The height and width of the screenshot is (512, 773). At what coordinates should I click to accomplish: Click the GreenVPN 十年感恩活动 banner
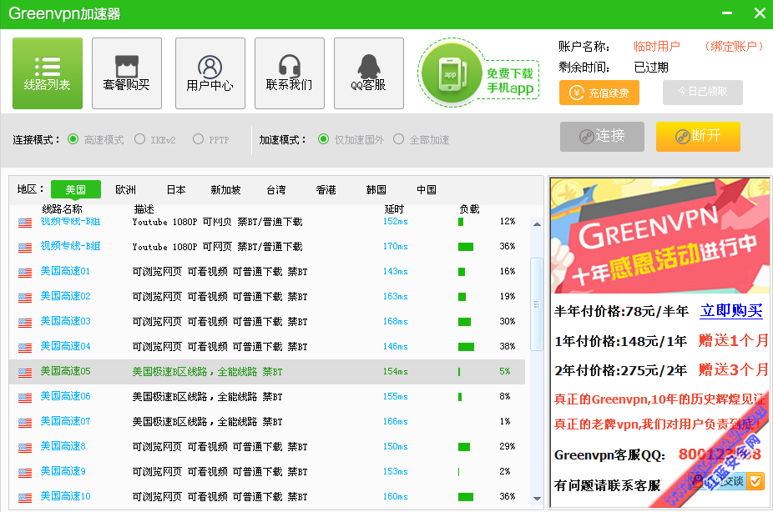pos(660,236)
